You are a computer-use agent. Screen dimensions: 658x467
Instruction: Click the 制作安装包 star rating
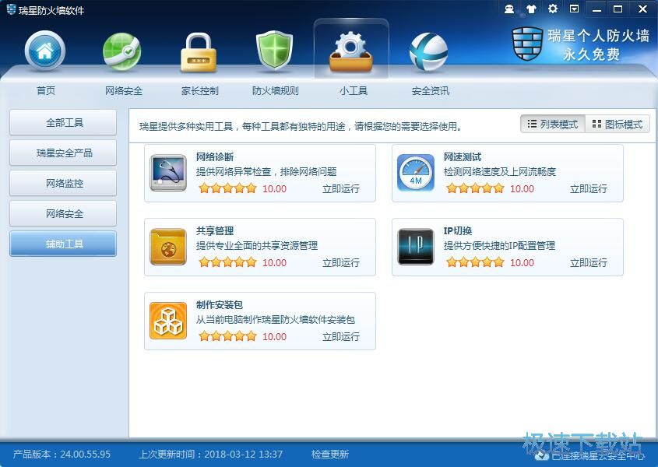[x=227, y=336]
